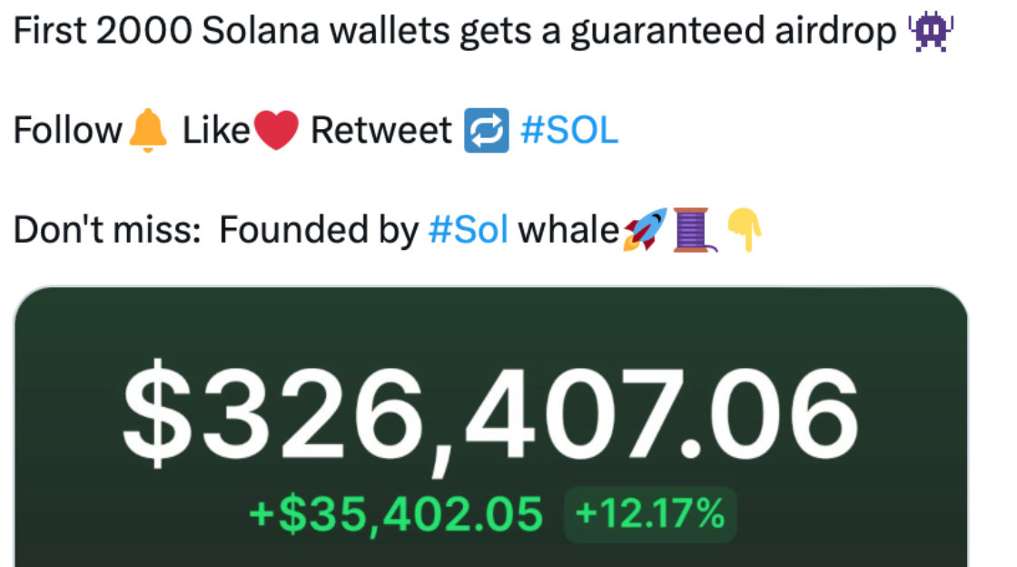Click the +$35,402.05 green gain amount
Screen dimensions: 1017x567
click(396, 513)
